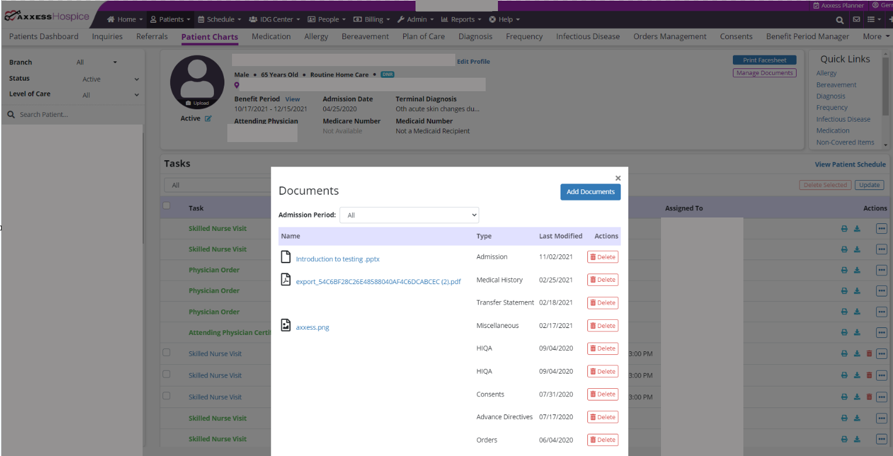
Task: Click the PDF file icon for export document
Action: pos(285,279)
